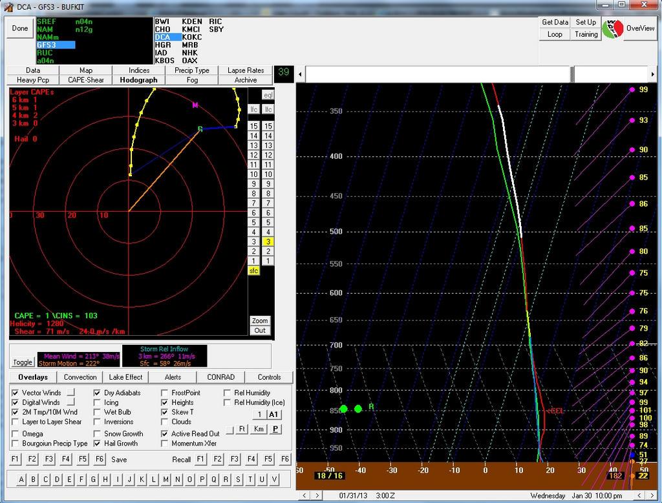The image size is (662, 503).
Task: Select the NAM model in list
Action: 45,29
